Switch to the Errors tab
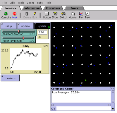This screenshot has height=113, width=117. pos(74,8)
